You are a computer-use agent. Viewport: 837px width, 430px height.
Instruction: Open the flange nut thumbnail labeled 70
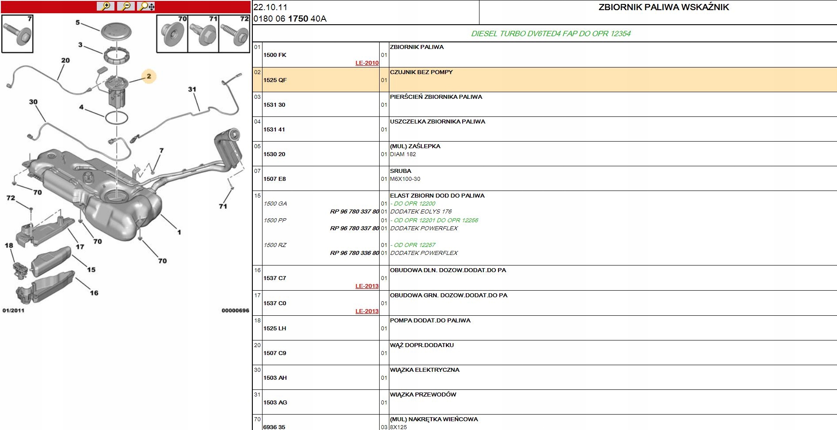pyautogui.click(x=172, y=34)
